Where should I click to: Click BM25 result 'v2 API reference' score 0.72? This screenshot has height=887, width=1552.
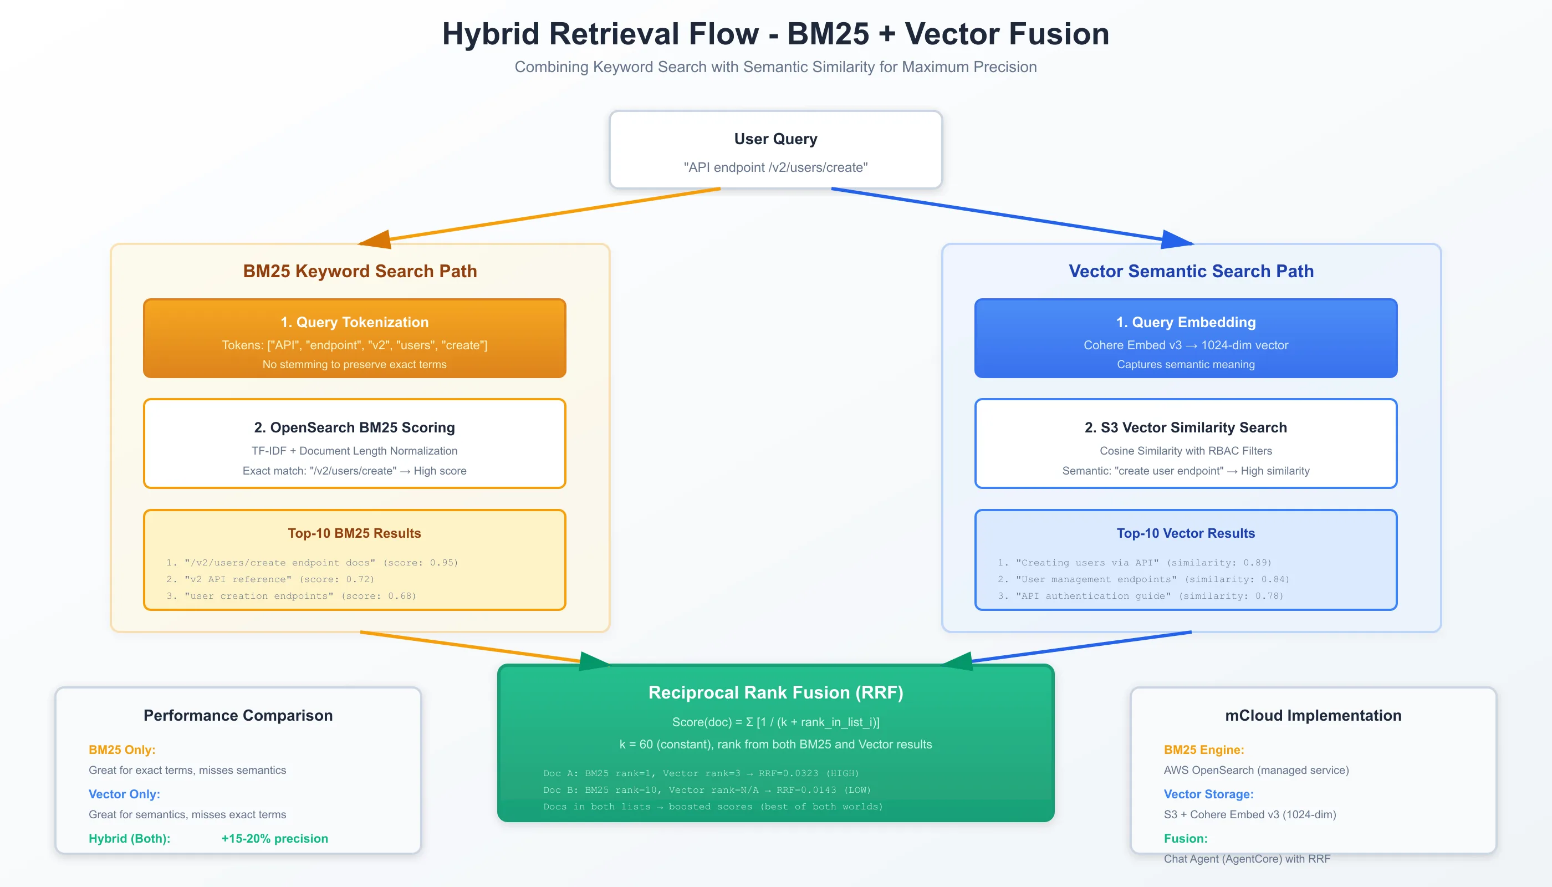[x=270, y=579]
